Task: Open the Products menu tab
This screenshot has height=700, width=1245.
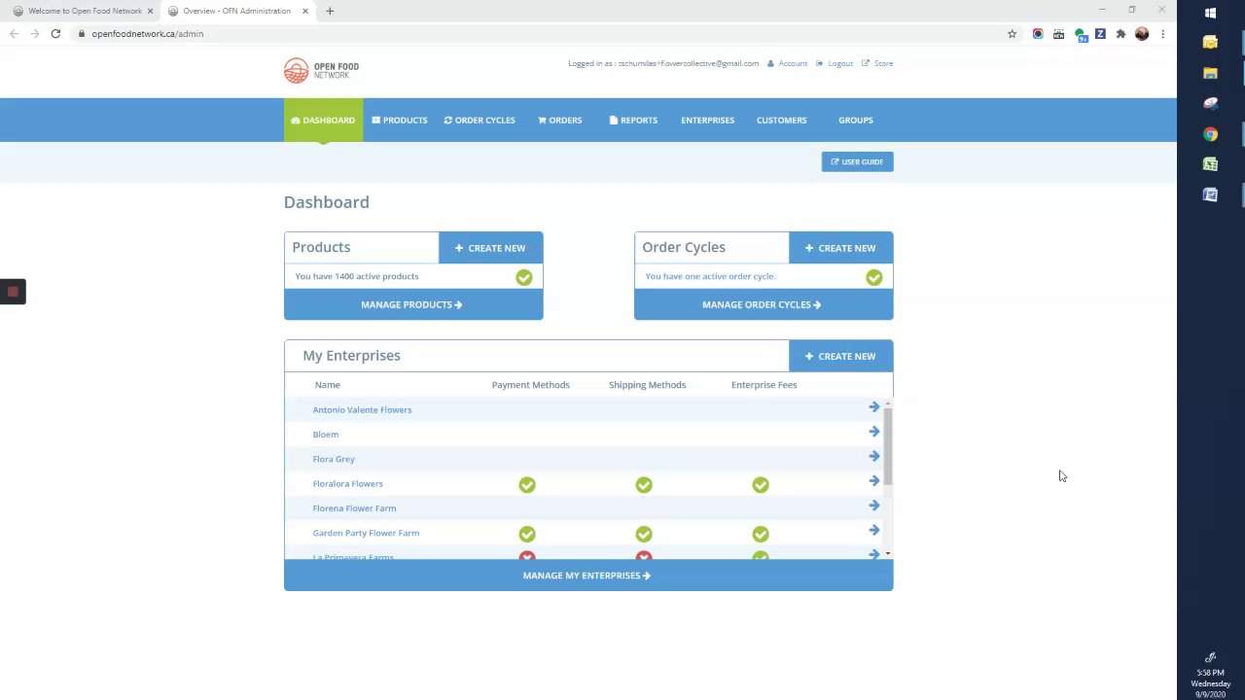Action: coord(399,120)
